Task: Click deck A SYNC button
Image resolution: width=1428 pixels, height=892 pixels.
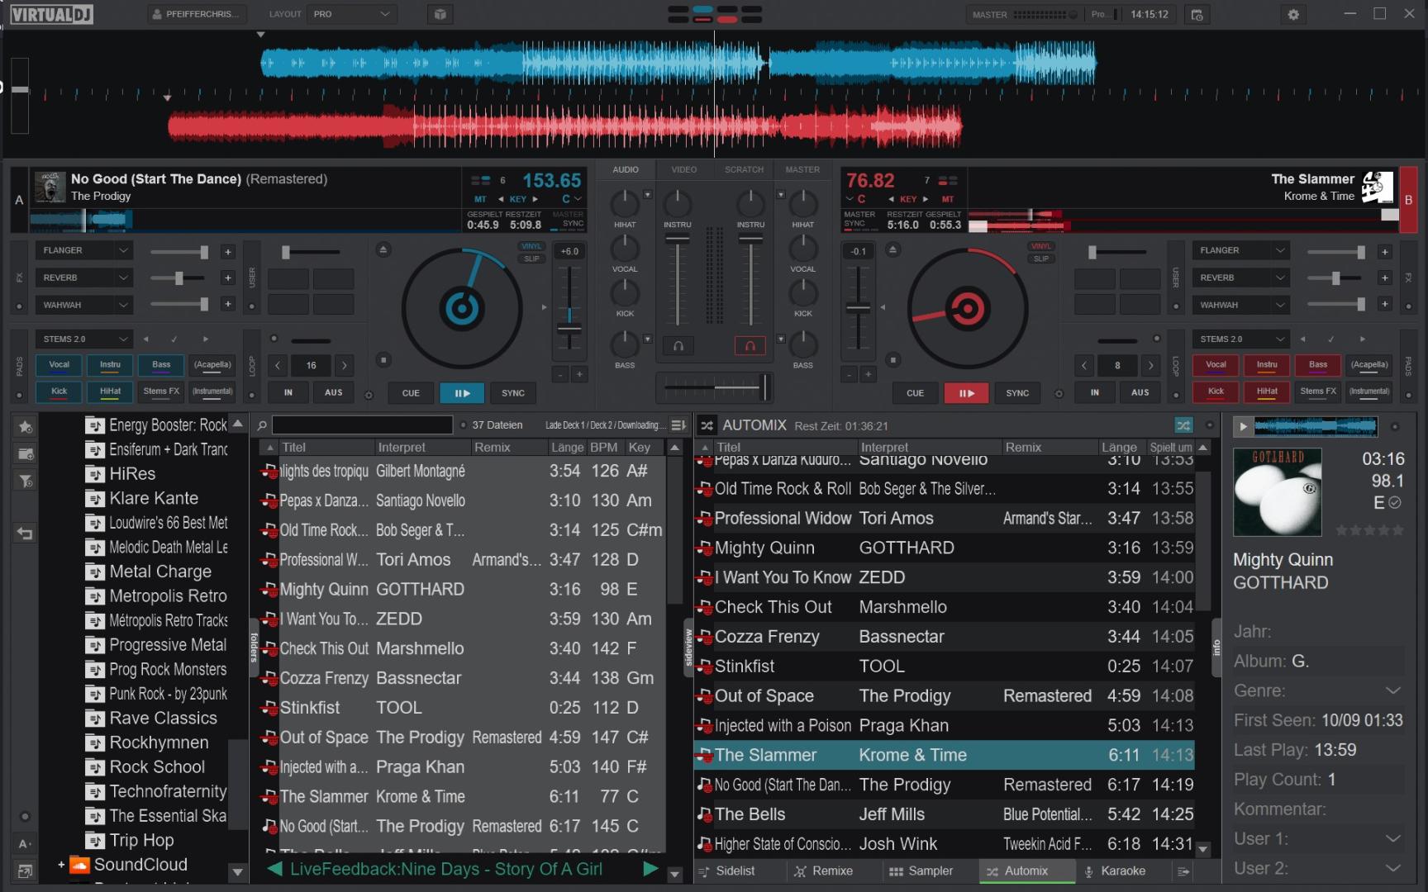Action: pyautogui.click(x=513, y=393)
